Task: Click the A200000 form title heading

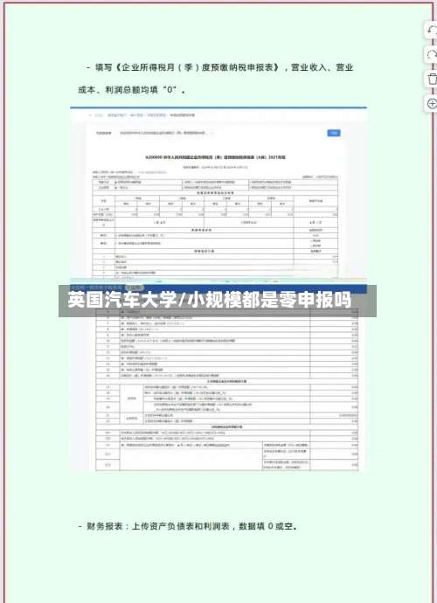Action: (215, 157)
